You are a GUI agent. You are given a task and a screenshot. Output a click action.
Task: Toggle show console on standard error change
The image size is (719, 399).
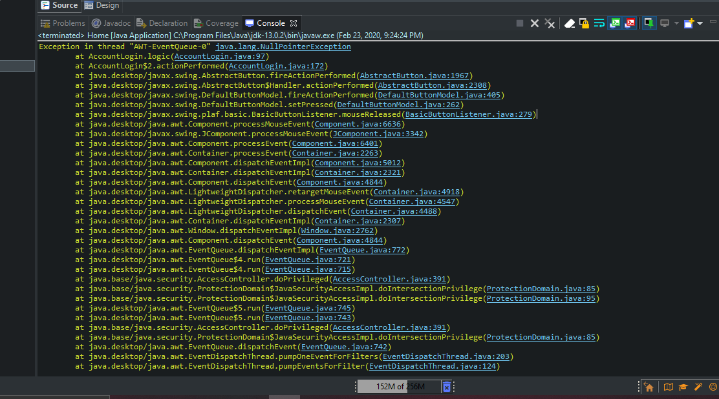(x=630, y=23)
